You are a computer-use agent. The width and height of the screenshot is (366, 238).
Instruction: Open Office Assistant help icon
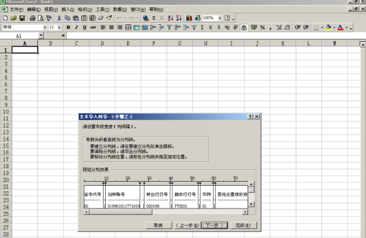tap(227, 18)
